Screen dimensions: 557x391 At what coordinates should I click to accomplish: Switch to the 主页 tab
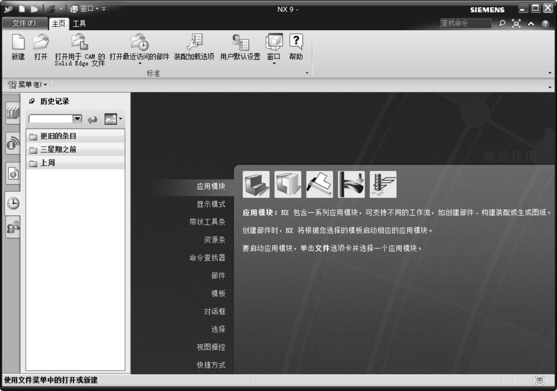click(x=59, y=24)
